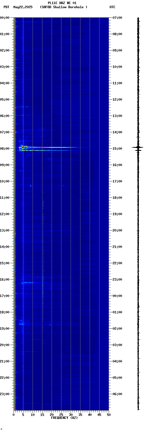Image resolution: width=150 pixels, height=432 pixels.
Task: Click the UTC '02:00' time label
Action: click(x=117, y=329)
